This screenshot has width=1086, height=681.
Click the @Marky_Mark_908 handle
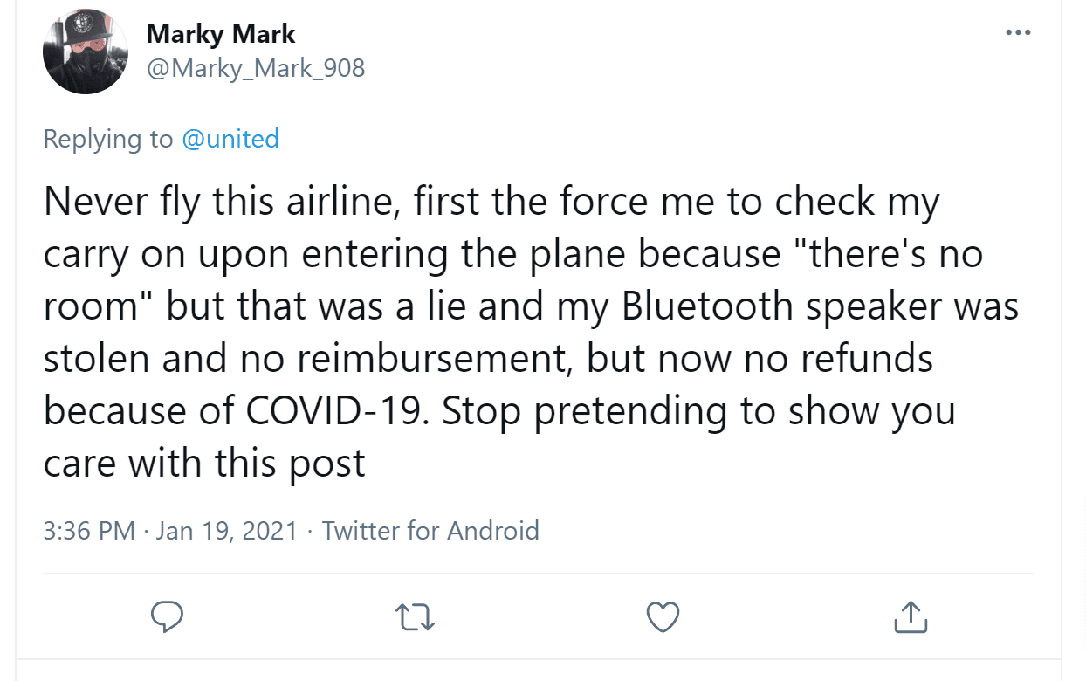[x=256, y=68]
